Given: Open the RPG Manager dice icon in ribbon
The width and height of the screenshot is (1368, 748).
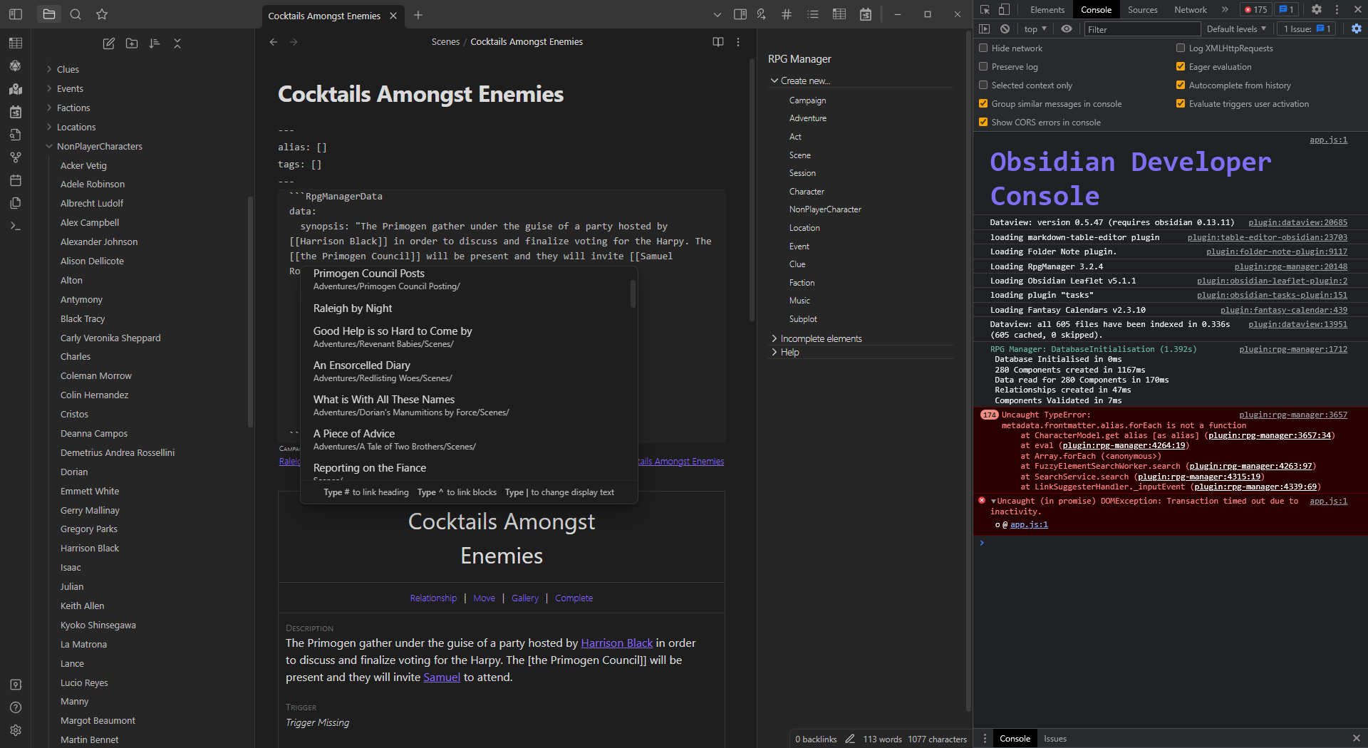Looking at the screenshot, I should pyautogui.click(x=16, y=66).
